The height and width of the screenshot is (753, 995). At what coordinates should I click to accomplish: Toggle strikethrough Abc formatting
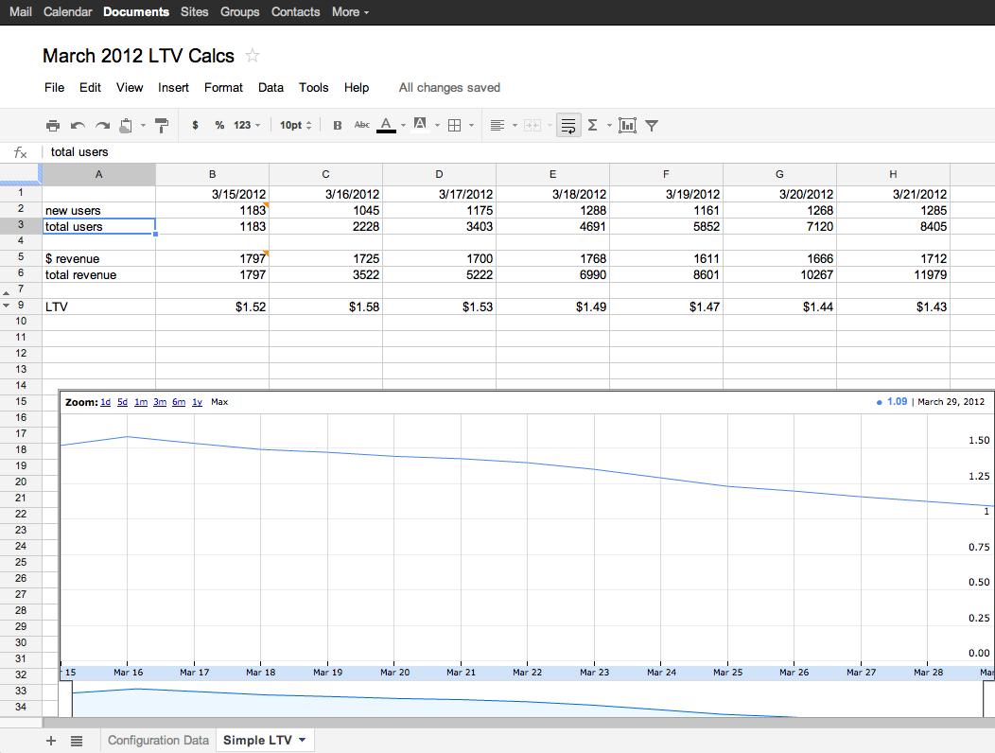pos(361,125)
